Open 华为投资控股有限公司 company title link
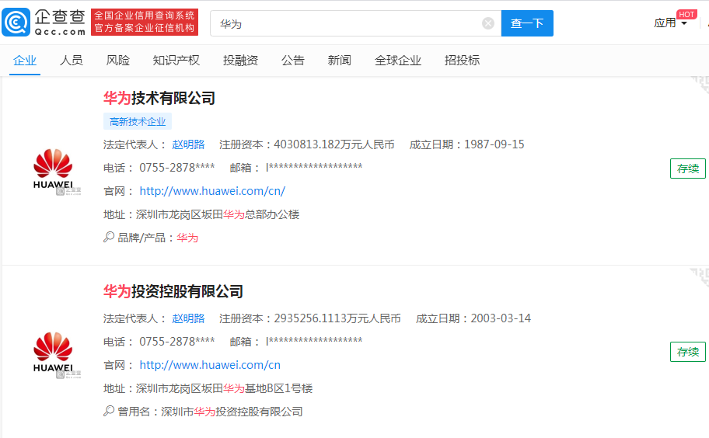This screenshot has width=709, height=438. click(173, 291)
